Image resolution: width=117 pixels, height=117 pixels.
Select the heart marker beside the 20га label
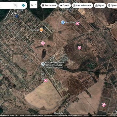pyautogui.click(x=77, y=23)
